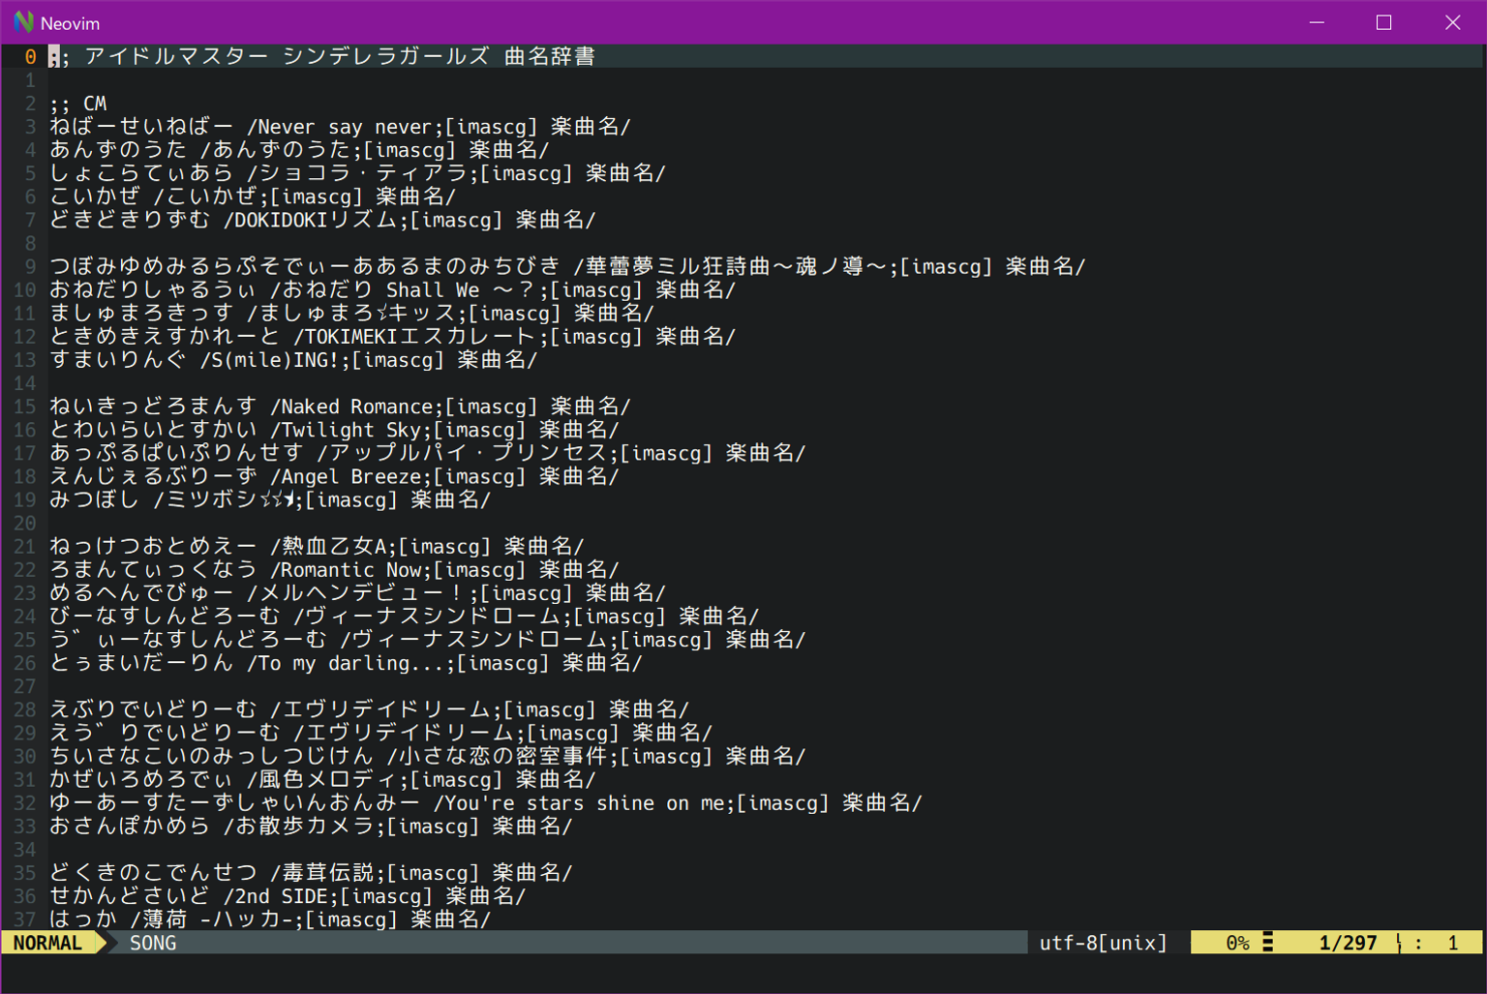Place cursor on ';; CM' comment line

(x=78, y=104)
